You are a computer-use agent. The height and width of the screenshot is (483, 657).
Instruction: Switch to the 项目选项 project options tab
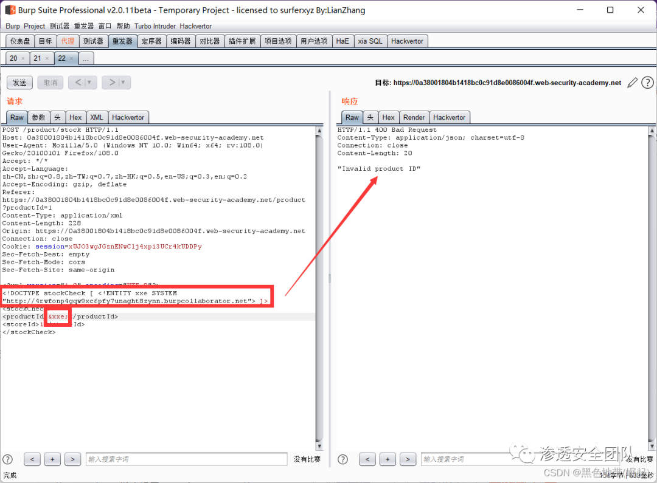(x=278, y=41)
